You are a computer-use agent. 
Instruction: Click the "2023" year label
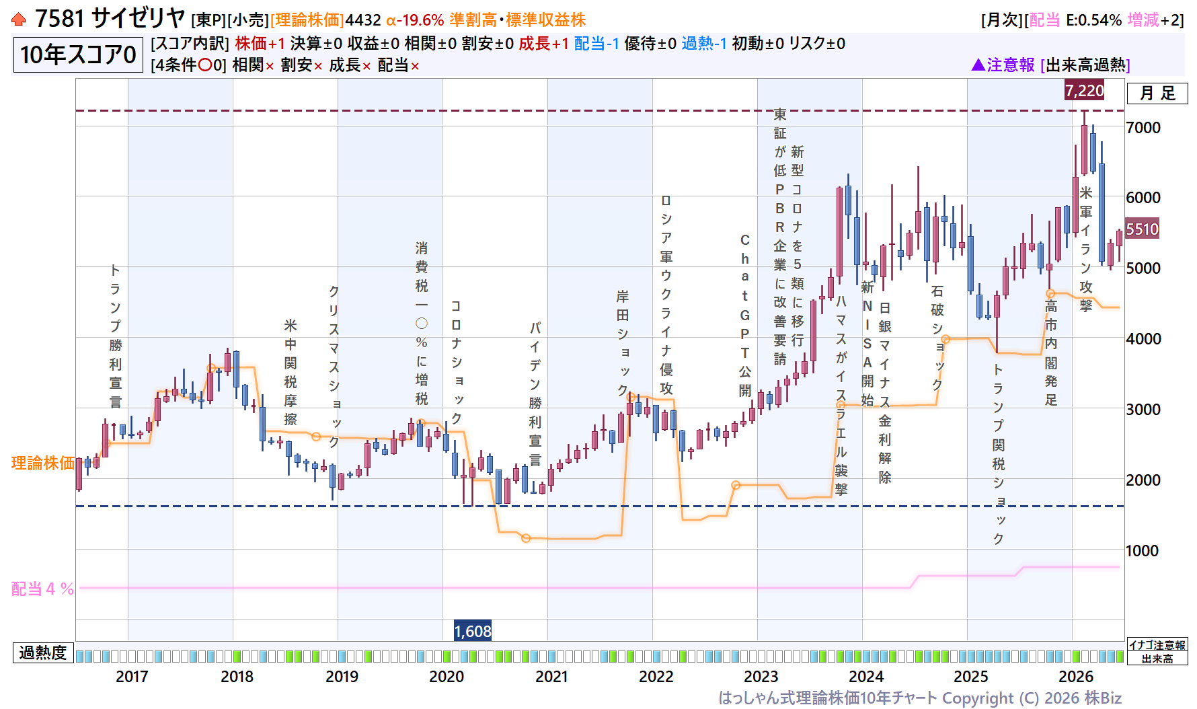coord(761,677)
